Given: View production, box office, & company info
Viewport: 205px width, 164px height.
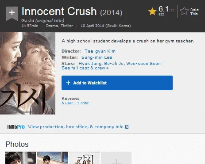Looking at the screenshot, I should point(76,127).
